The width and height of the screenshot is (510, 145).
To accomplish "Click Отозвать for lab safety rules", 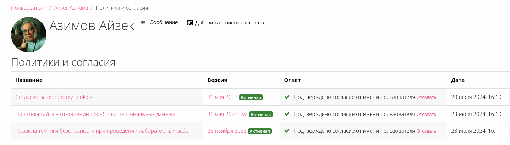I will pyautogui.click(x=426, y=131).
